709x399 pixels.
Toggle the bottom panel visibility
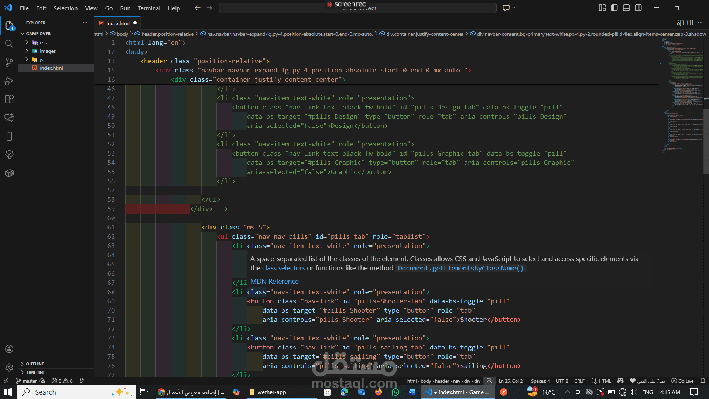pos(626,8)
